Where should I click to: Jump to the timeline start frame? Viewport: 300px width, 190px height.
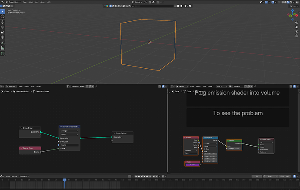point(136,176)
